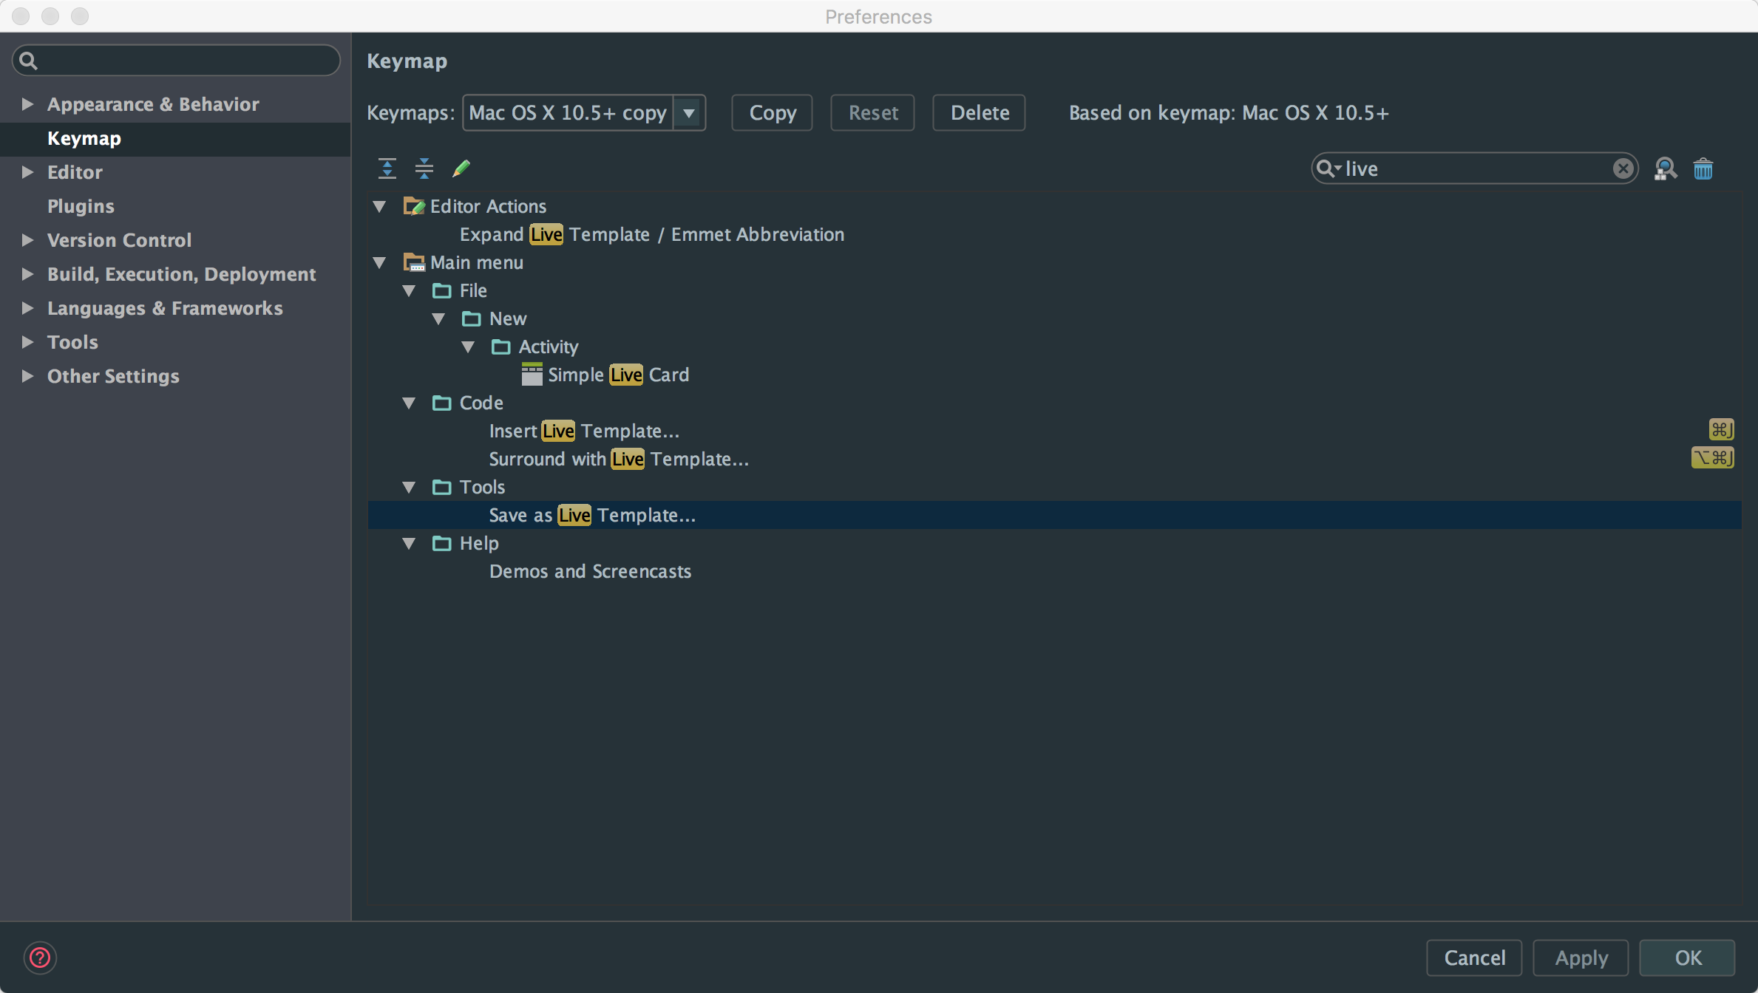1758x993 pixels.
Task: Collapse the Activity folder node
Action: [x=468, y=347]
